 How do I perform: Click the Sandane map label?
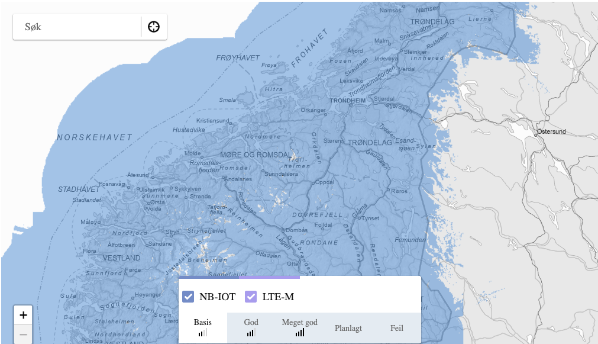(160, 243)
